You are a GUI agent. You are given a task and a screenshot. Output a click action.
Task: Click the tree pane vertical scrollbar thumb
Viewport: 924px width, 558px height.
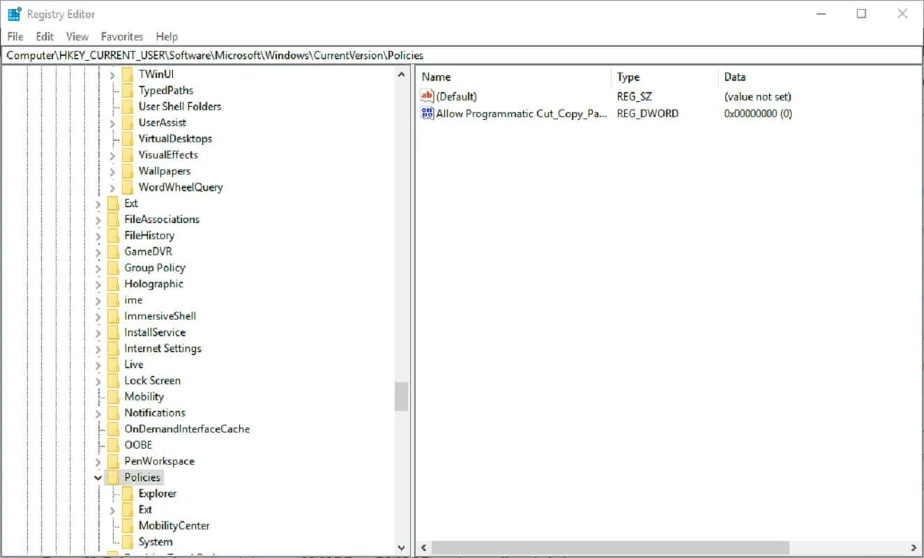click(401, 396)
